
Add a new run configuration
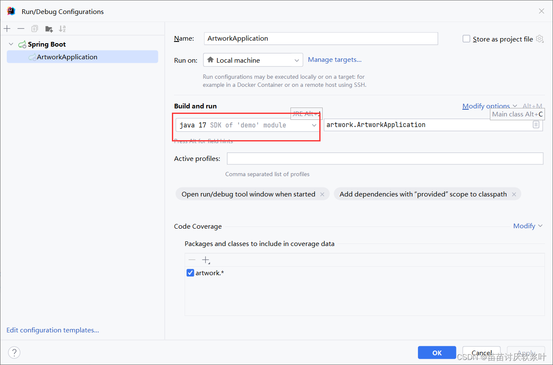(7, 28)
